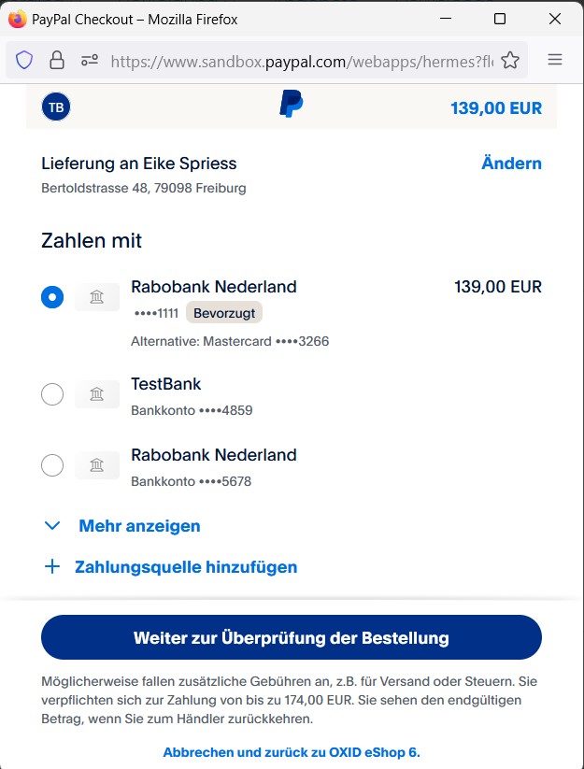Maximize the Firefox window
This screenshot has height=769, width=584.
tap(500, 19)
